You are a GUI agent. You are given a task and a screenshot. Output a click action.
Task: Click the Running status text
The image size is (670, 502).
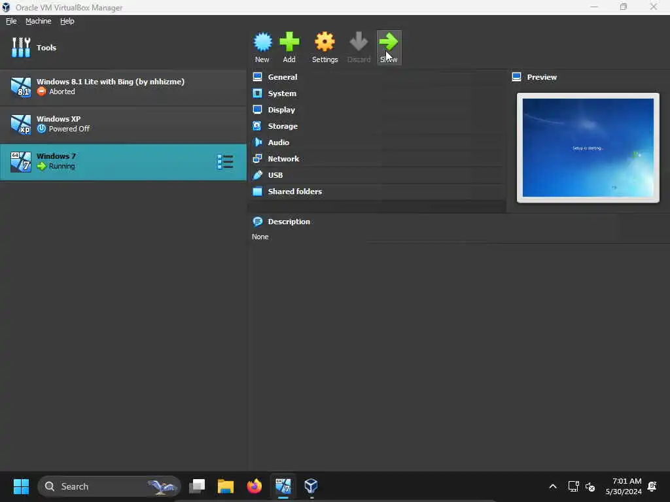(62, 166)
